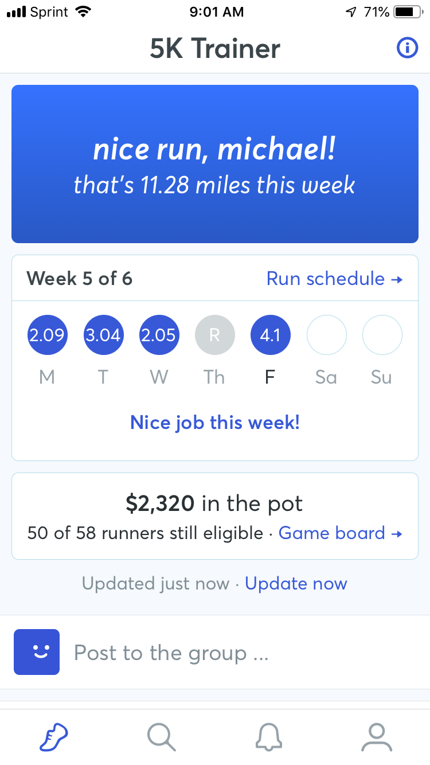Open the notifications bell tab

tap(269, 736)
